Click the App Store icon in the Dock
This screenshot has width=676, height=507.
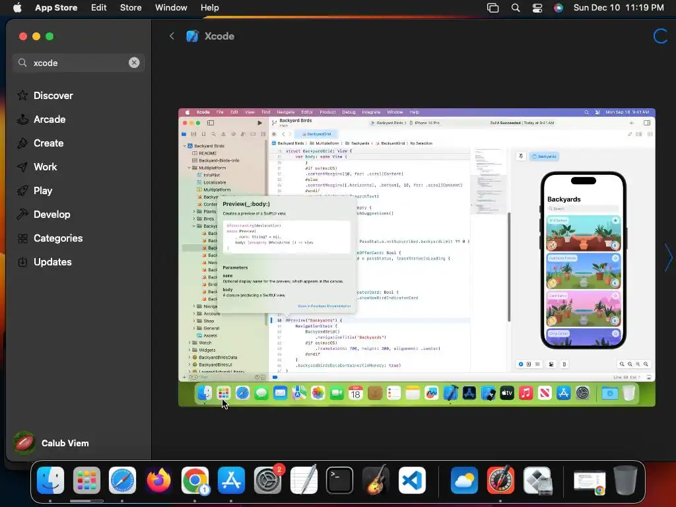[231, 480]
